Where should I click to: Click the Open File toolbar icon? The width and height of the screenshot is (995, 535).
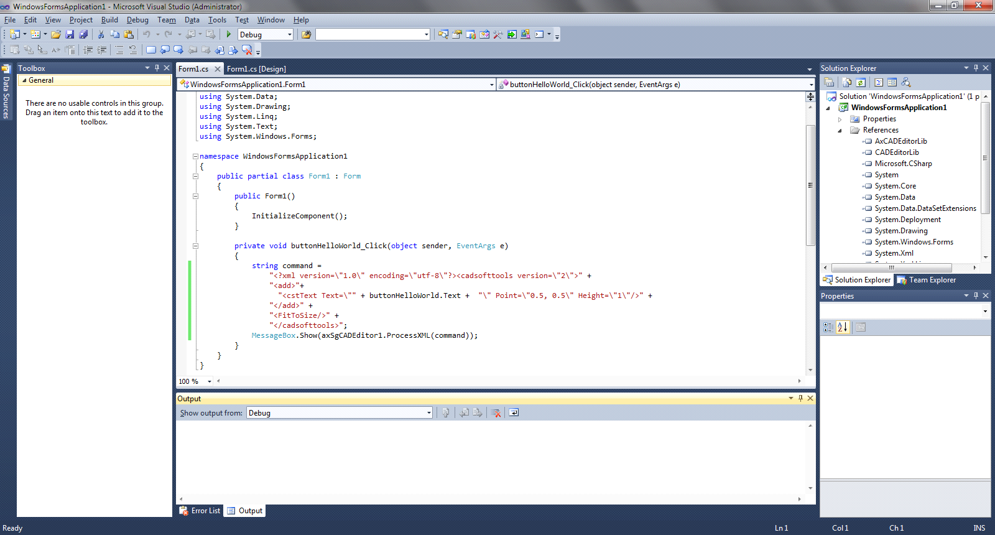tap(56, 35)
